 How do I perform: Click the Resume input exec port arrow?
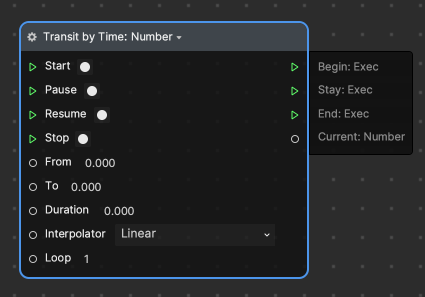pos(33,115)
